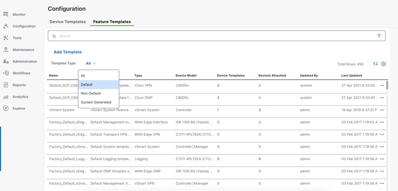Open device templates count 1 for vSmart-System
The height and width of the screenshot is (191, 398).
pos(218,110)
